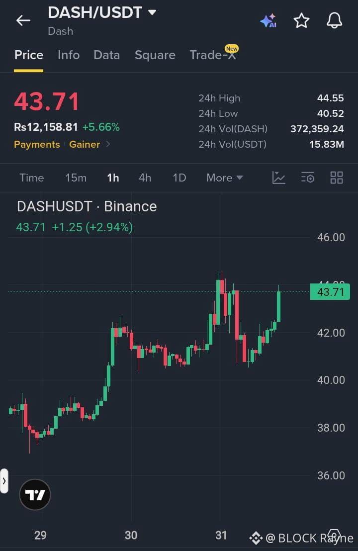Click the date label 30 on time axis
Screen dimensions: 358x551
tap(131, 535)
